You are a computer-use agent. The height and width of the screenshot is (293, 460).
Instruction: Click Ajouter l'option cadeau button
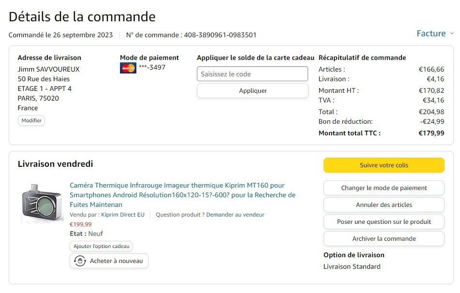tap(101, 247)
